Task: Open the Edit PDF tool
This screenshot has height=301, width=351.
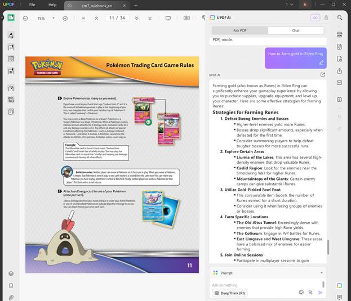Action: [x=11, y=47]
